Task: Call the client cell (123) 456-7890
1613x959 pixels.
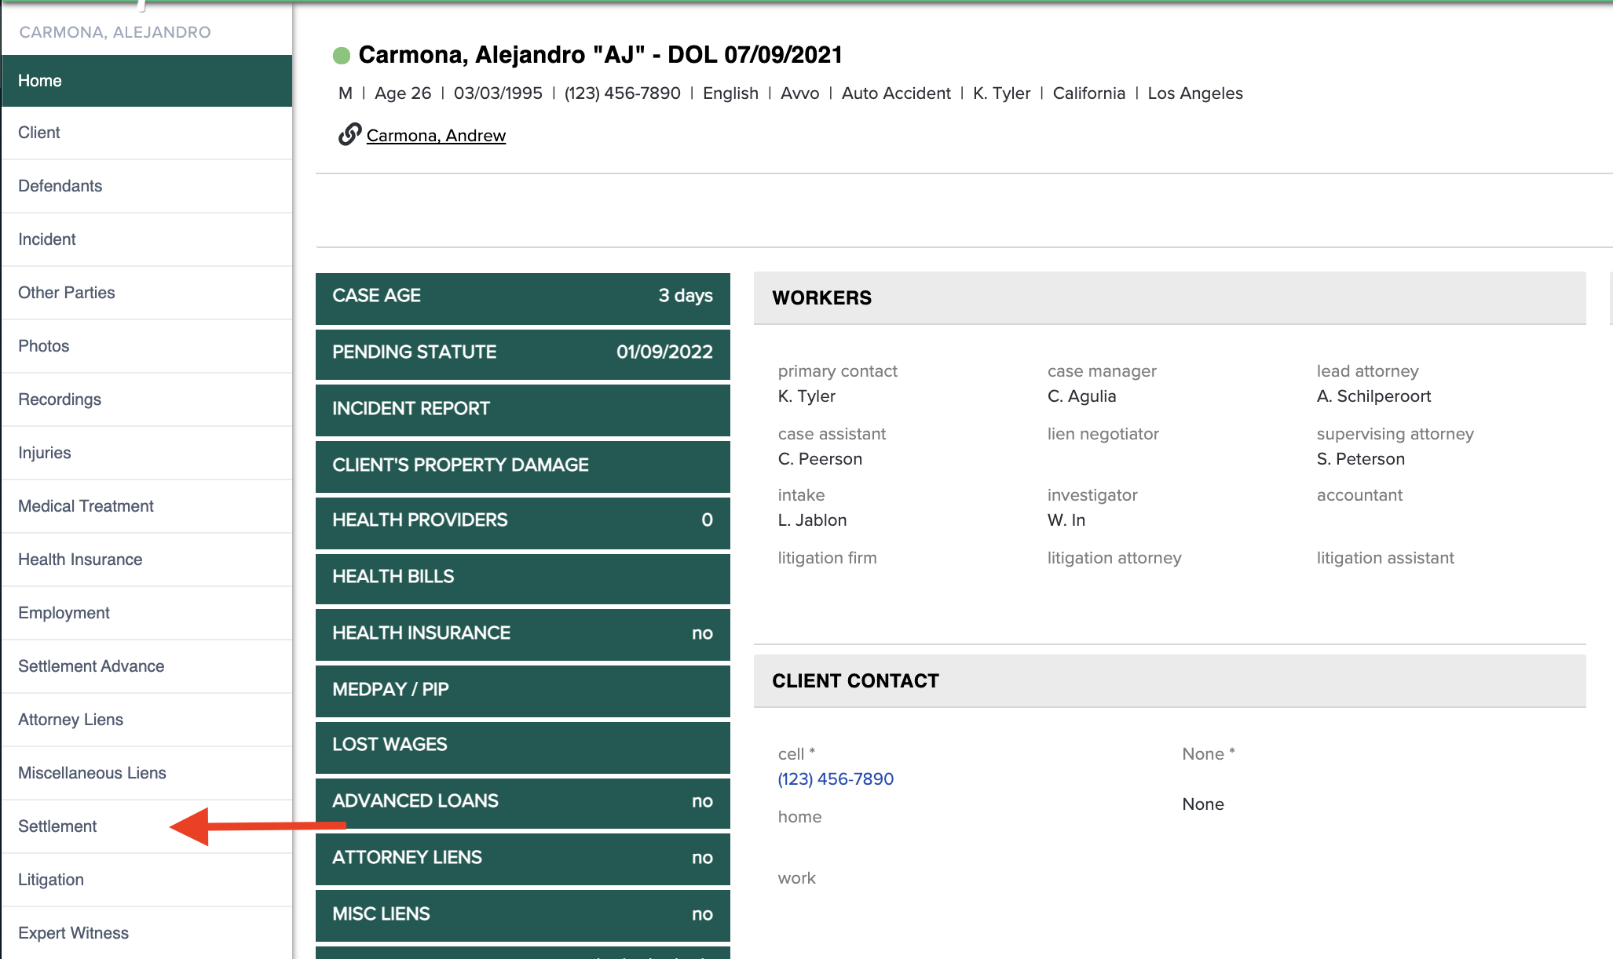Action: pyautogui.click(x=835, y=779)
